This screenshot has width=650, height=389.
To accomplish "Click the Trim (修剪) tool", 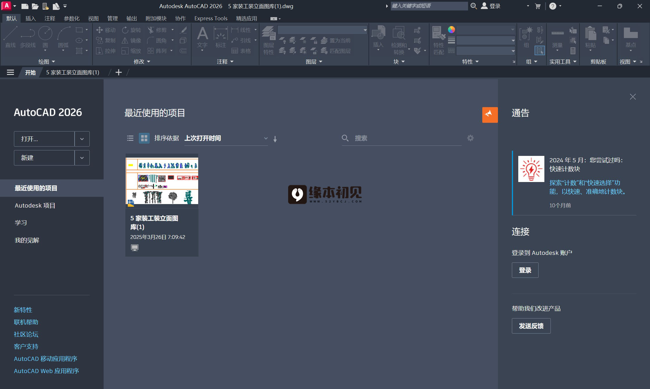I will point(157,30).
